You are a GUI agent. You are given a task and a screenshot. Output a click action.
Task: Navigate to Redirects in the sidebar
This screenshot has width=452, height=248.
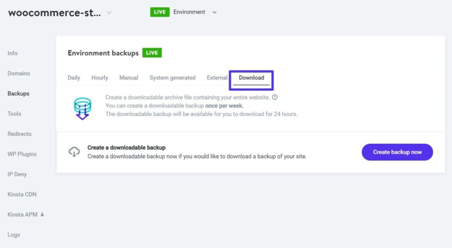point(19,134)
